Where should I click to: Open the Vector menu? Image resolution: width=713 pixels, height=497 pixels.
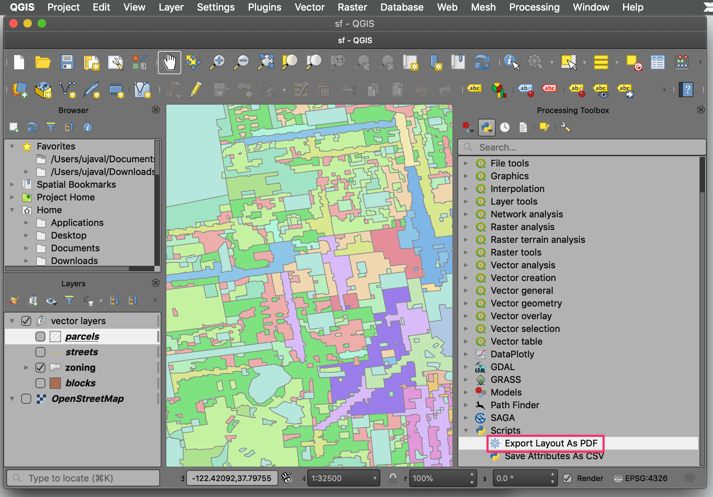[x=309, y=7]
